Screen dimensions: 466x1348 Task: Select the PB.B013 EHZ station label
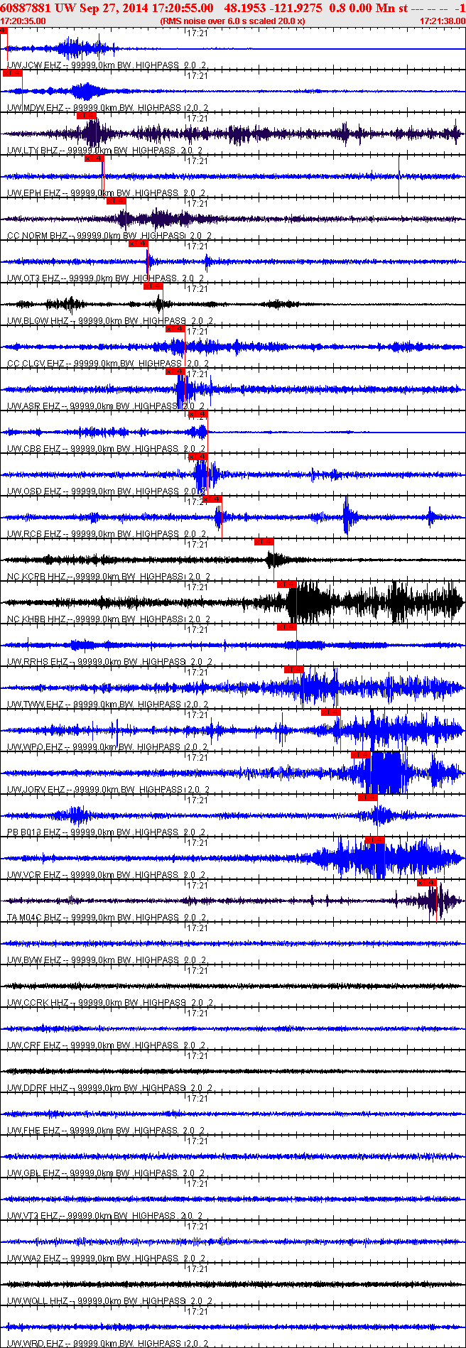click(33, 832)
